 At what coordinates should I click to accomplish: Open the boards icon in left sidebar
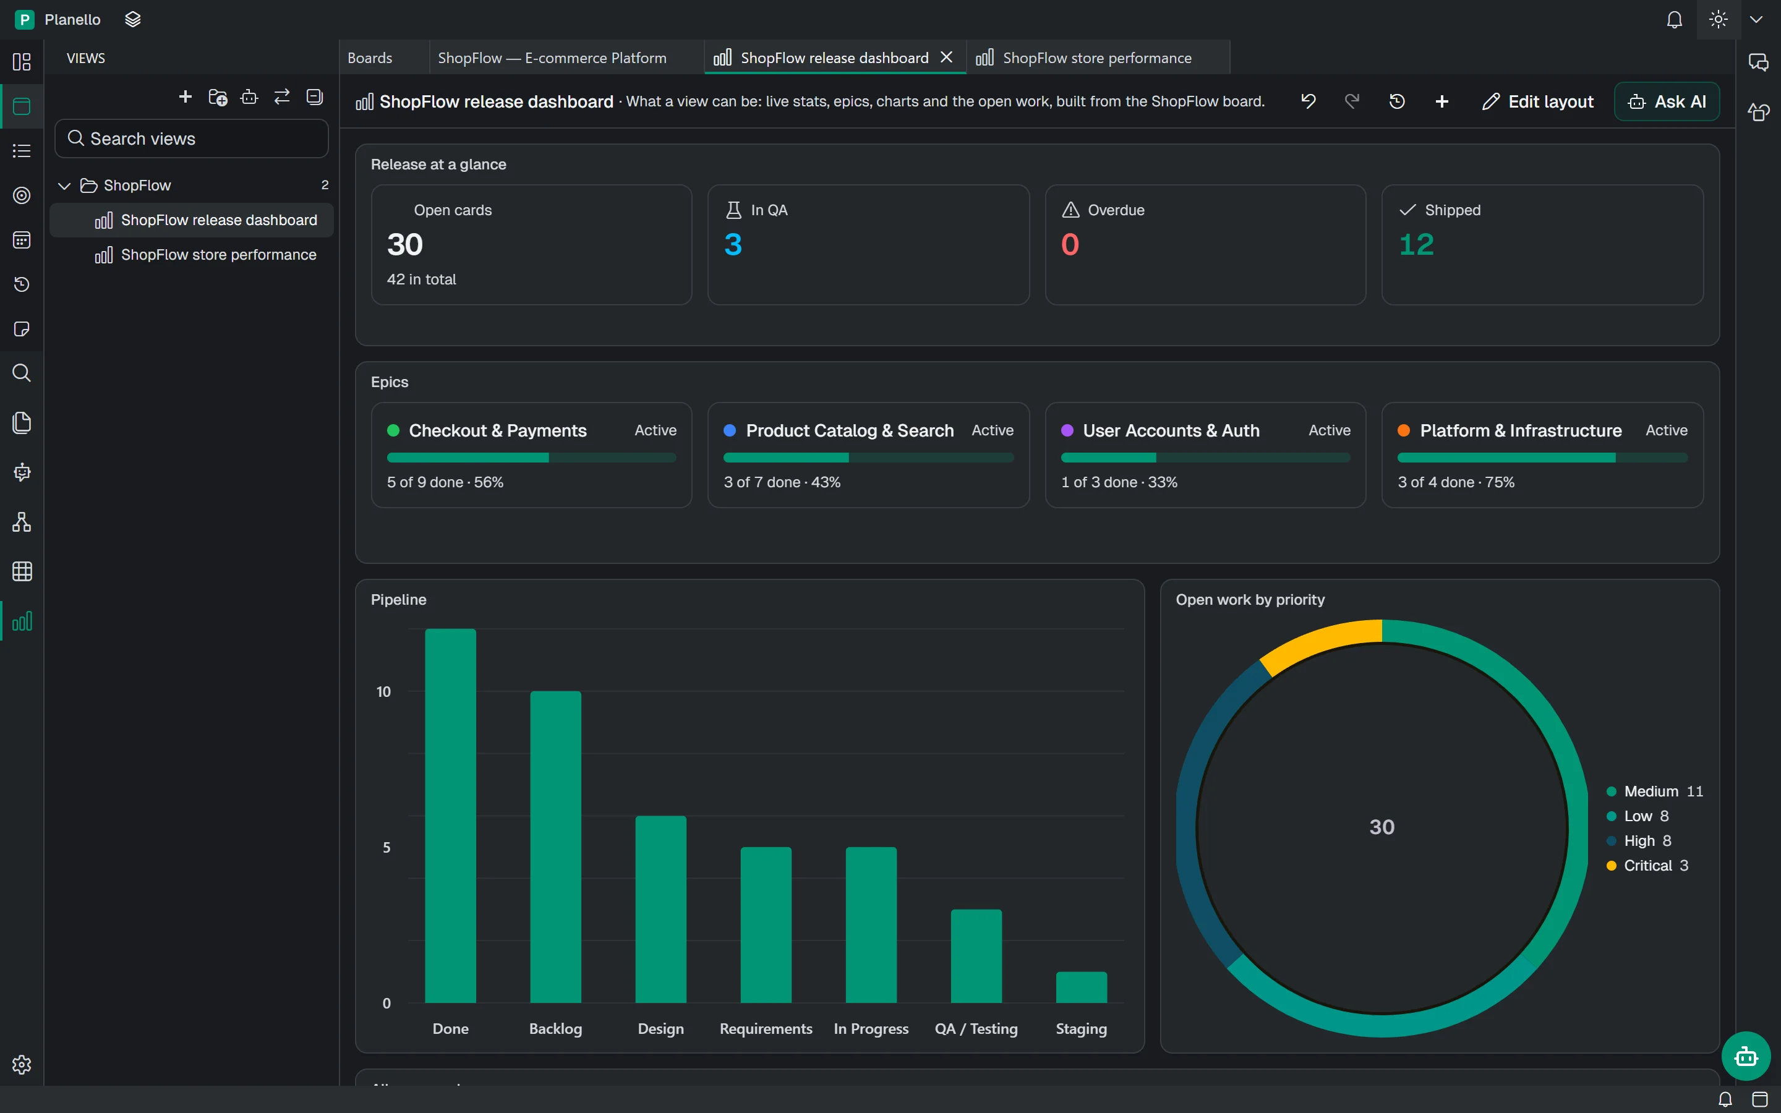pyautogui.click(x=22, y=62)
